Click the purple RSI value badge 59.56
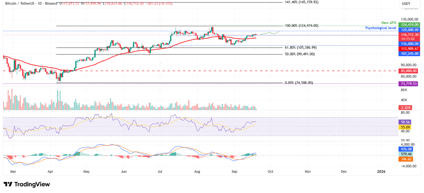 coord(405,122)
